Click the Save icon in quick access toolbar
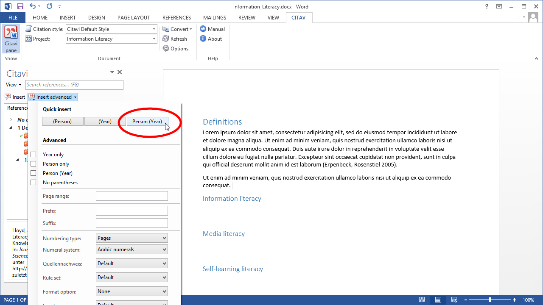This screenshot has width=543, height=305. (x=20, y=6)
